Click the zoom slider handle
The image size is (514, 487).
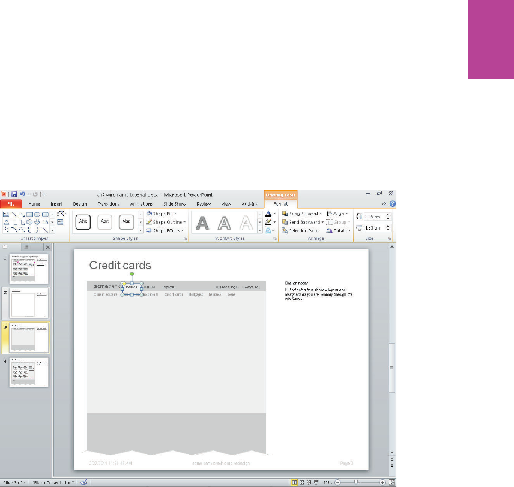tap(356, 482)
